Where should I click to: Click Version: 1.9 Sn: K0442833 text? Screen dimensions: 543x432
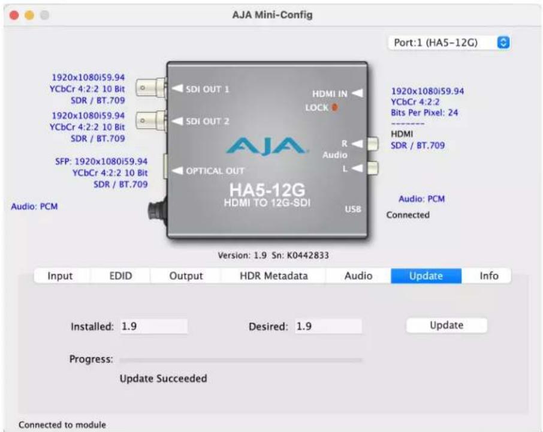tap(273, 256)
